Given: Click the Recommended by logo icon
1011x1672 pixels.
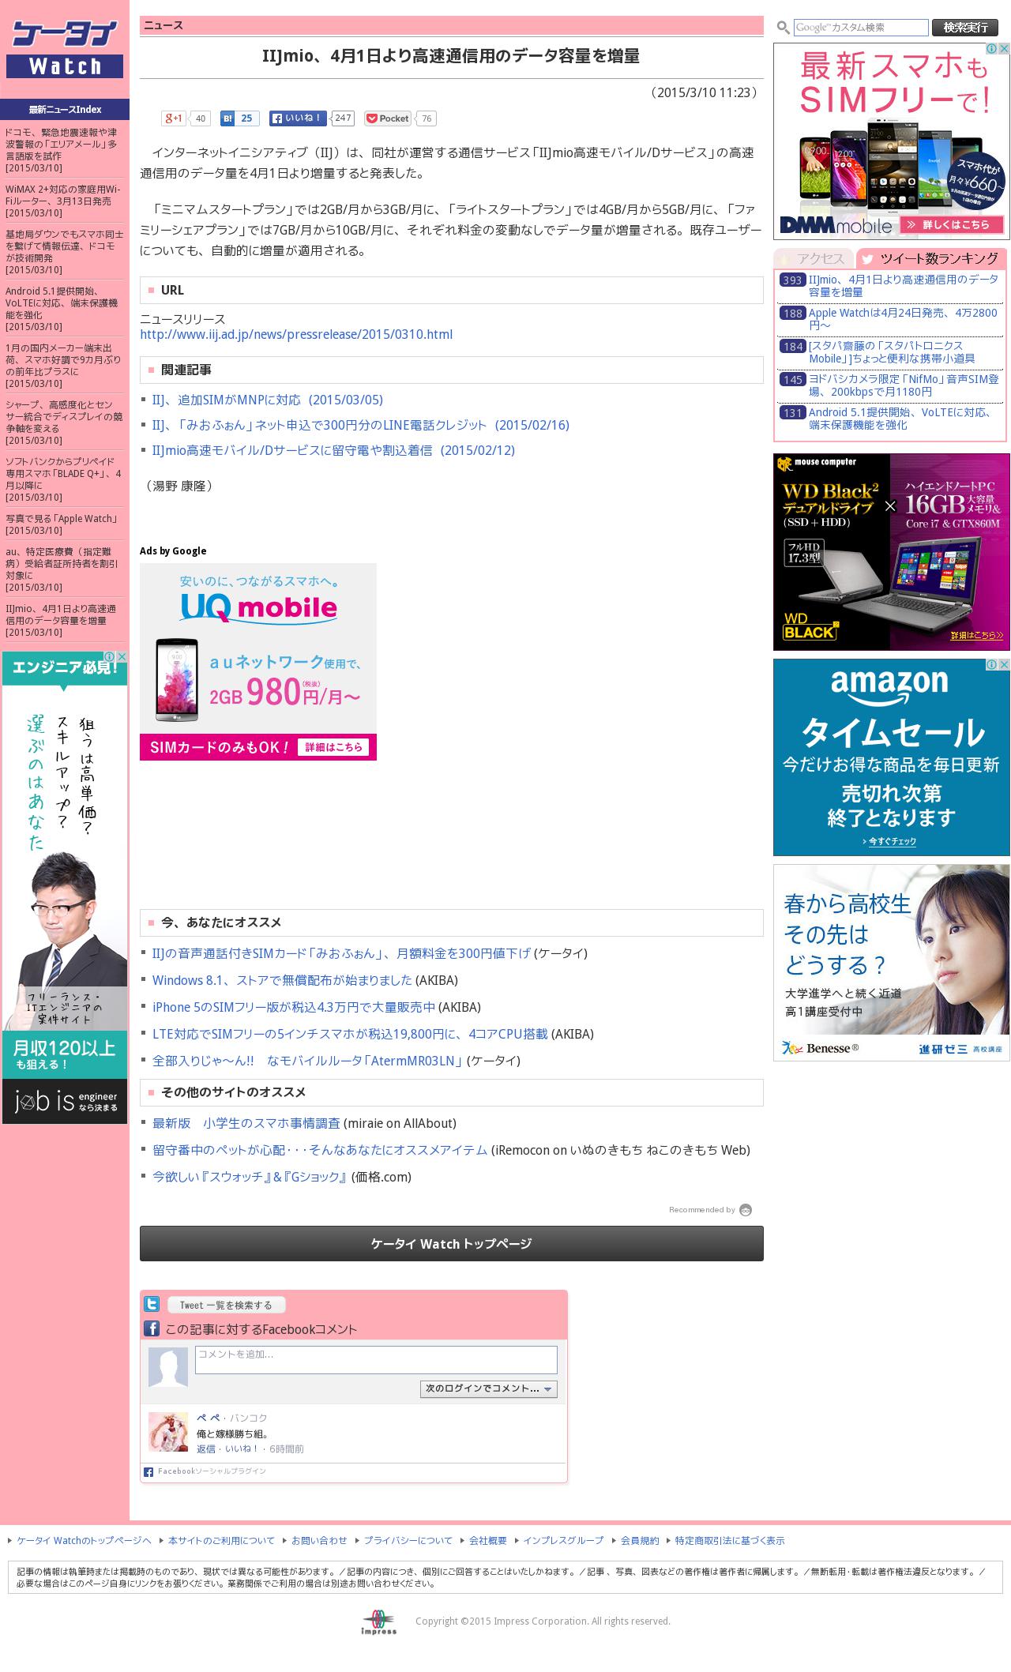Looking at the screenshot, I should coord(746,1210).
